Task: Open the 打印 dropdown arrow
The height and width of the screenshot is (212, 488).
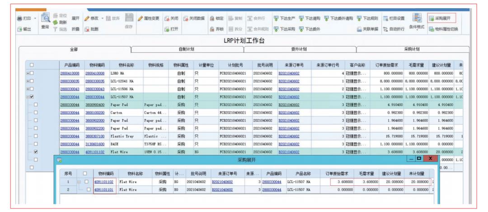Action: coord(35,19)
